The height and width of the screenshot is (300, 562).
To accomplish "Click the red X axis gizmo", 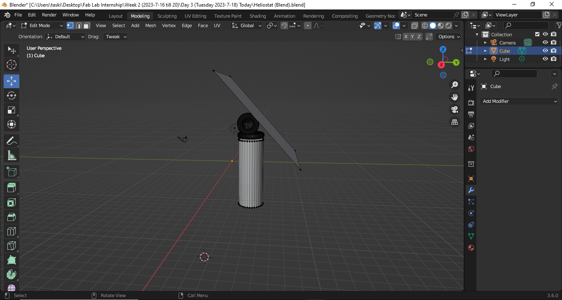I will tap(441, 65).
